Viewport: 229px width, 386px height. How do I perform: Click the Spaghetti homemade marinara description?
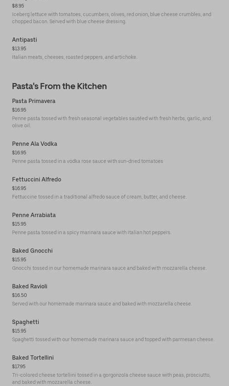tap(113, 340)
